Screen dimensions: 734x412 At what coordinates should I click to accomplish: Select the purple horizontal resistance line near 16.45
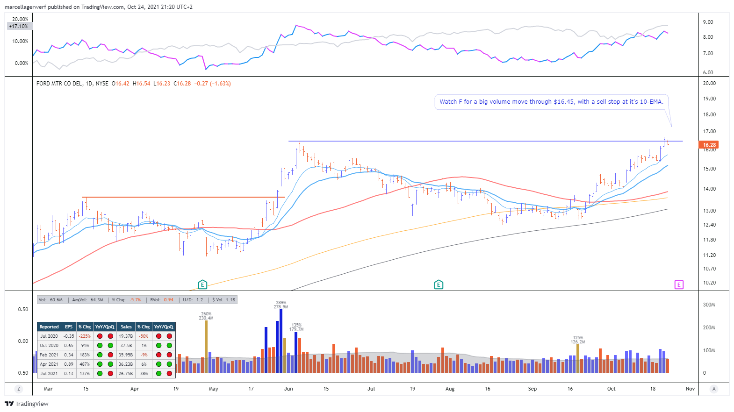(485, 141)
